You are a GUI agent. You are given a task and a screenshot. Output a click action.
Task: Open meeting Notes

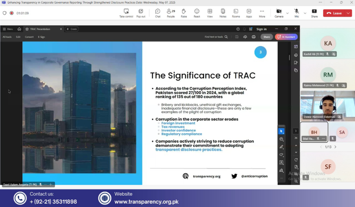tap(223, 13)
